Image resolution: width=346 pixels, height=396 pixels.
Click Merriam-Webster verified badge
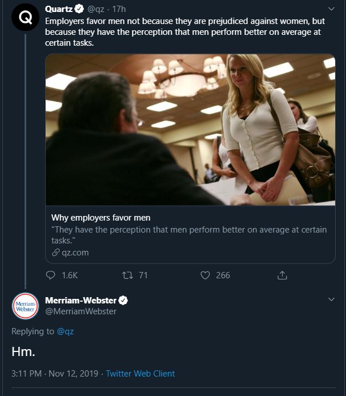123,301
